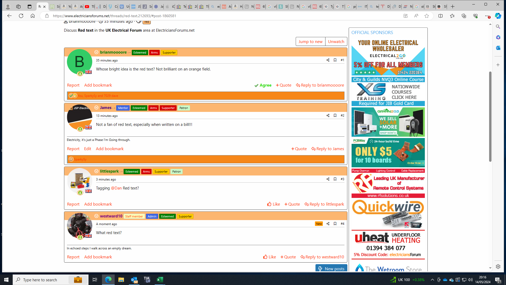
Task: Open Excel from taskbar
Action: (160, 280)
